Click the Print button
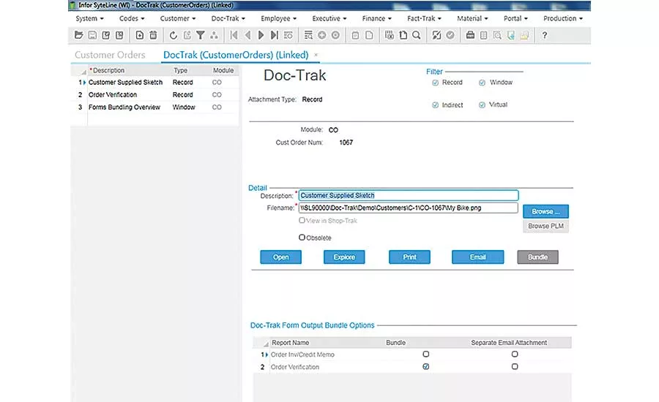Image resolution: width=659 pixels, height=402 pixels. 410,257
